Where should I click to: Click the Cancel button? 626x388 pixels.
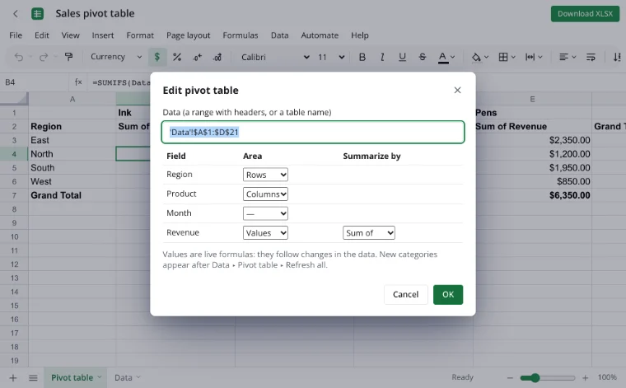[405, 295]
